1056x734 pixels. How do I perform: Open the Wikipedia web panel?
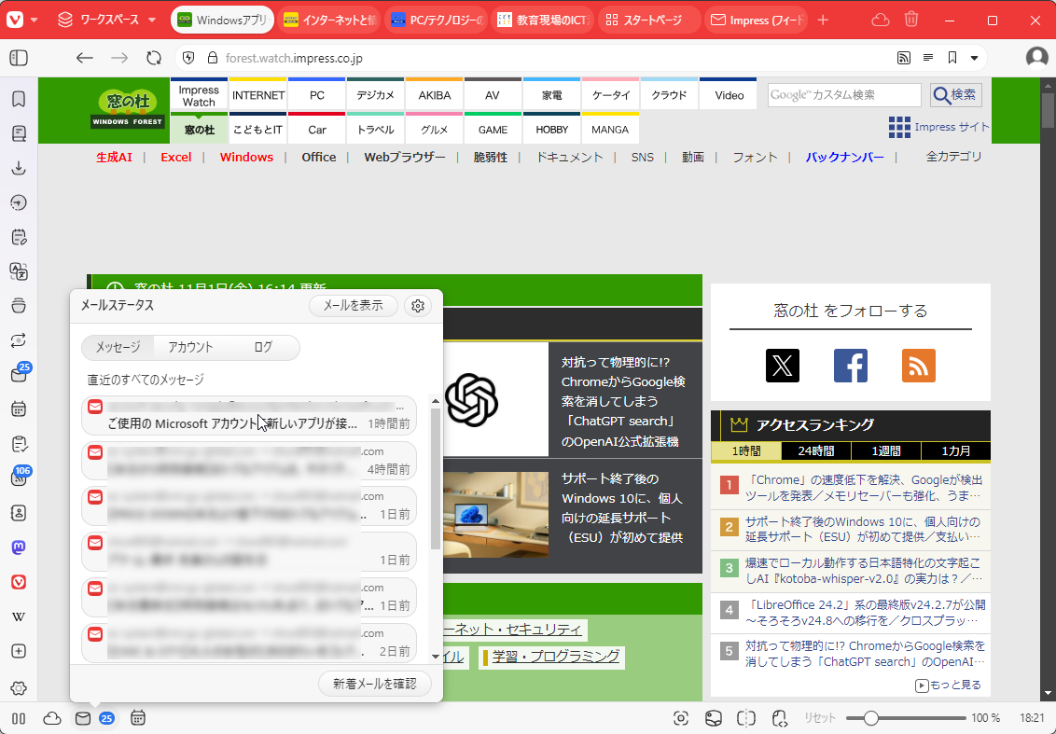coord(19,616)
